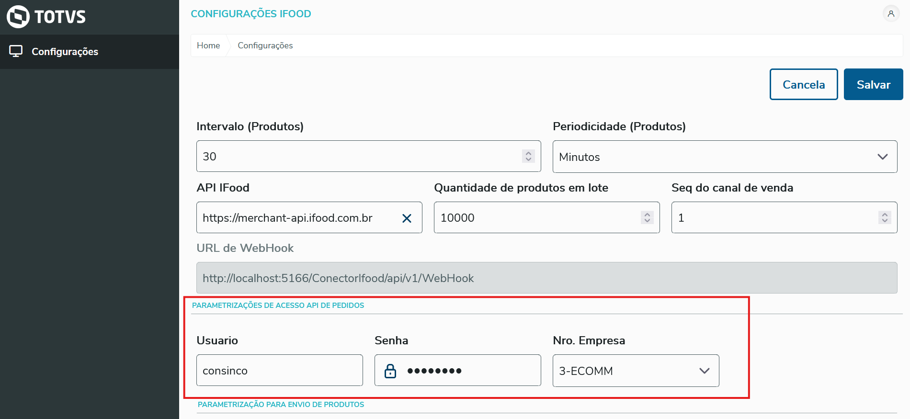Click Intervalo (Produtos) spinner arrows
Viewport: 910px width, 419px height.
coord(528,156)
